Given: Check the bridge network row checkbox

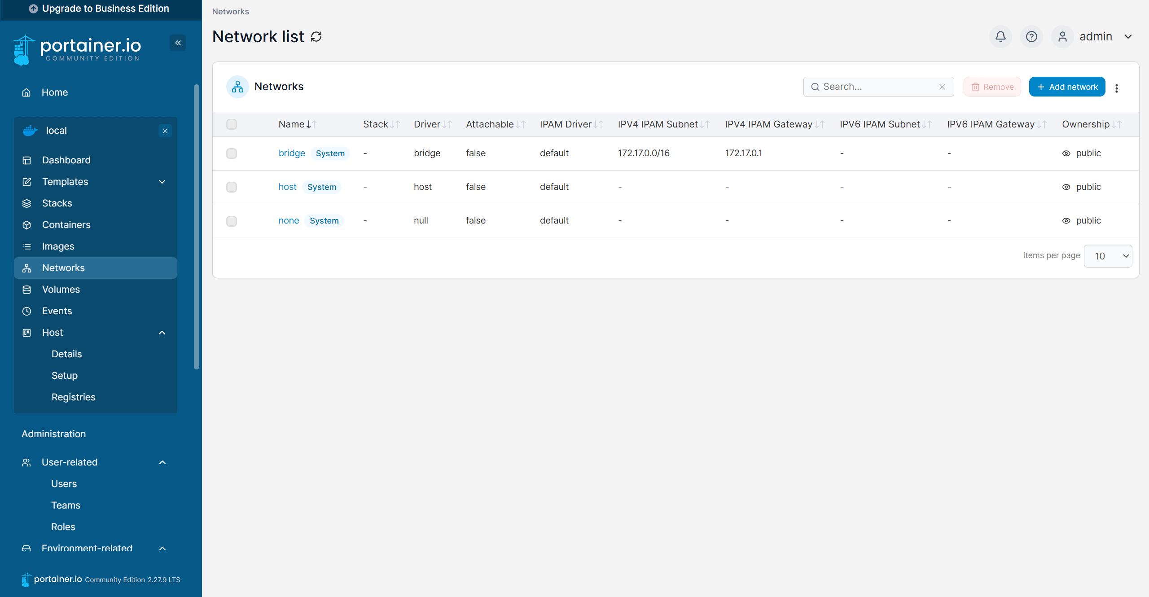Looking at the screenshot, I should click(x=232, y=154).
